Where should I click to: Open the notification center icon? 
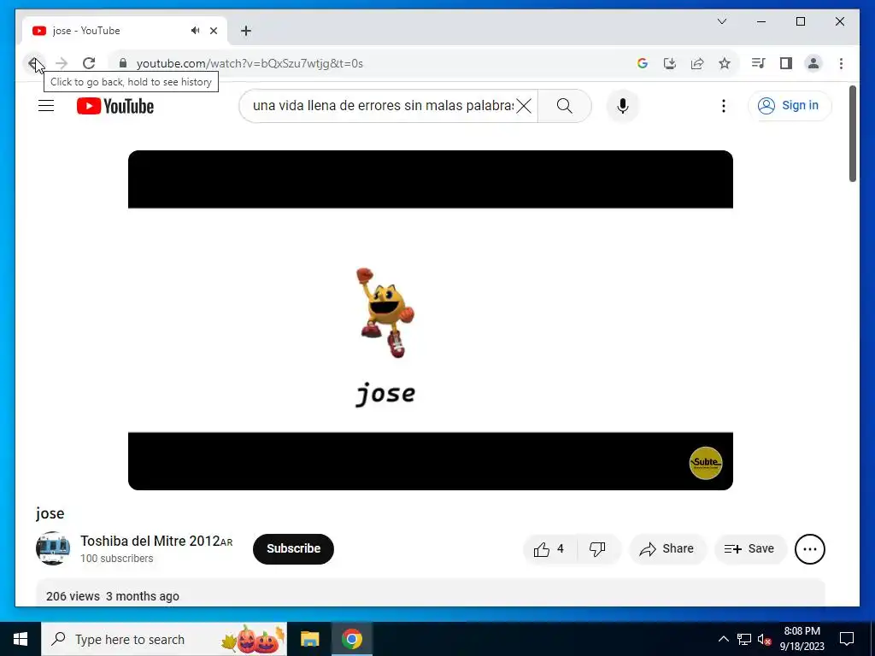click(x=847, y=639)
